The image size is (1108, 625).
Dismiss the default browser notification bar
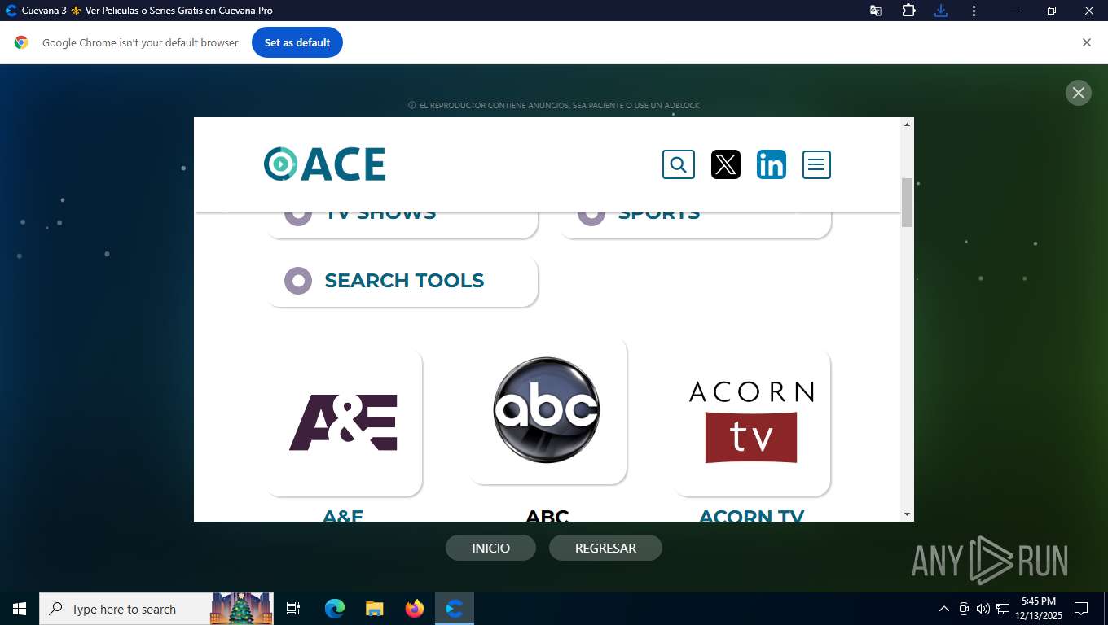1086,42
